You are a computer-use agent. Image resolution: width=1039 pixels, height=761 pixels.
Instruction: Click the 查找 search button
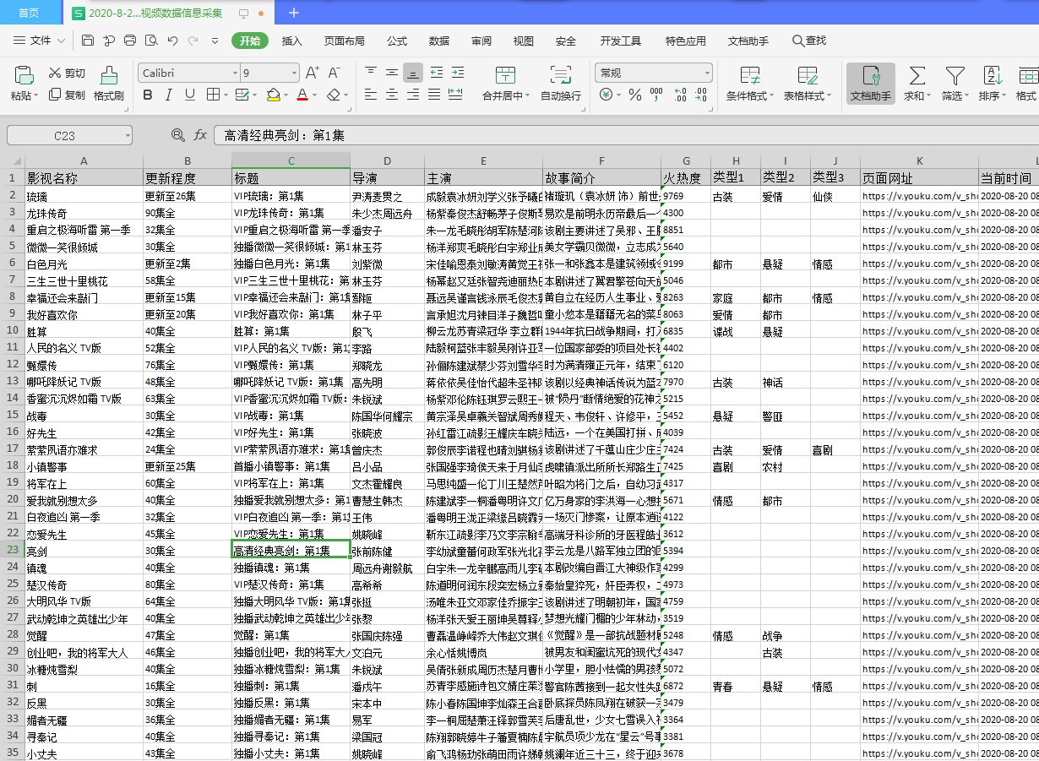pos(809,41)
